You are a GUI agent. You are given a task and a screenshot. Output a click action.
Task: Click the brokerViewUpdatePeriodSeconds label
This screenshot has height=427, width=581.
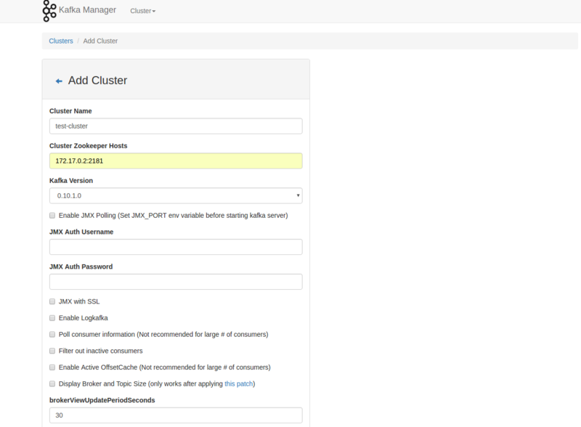[x=102, y=400]
